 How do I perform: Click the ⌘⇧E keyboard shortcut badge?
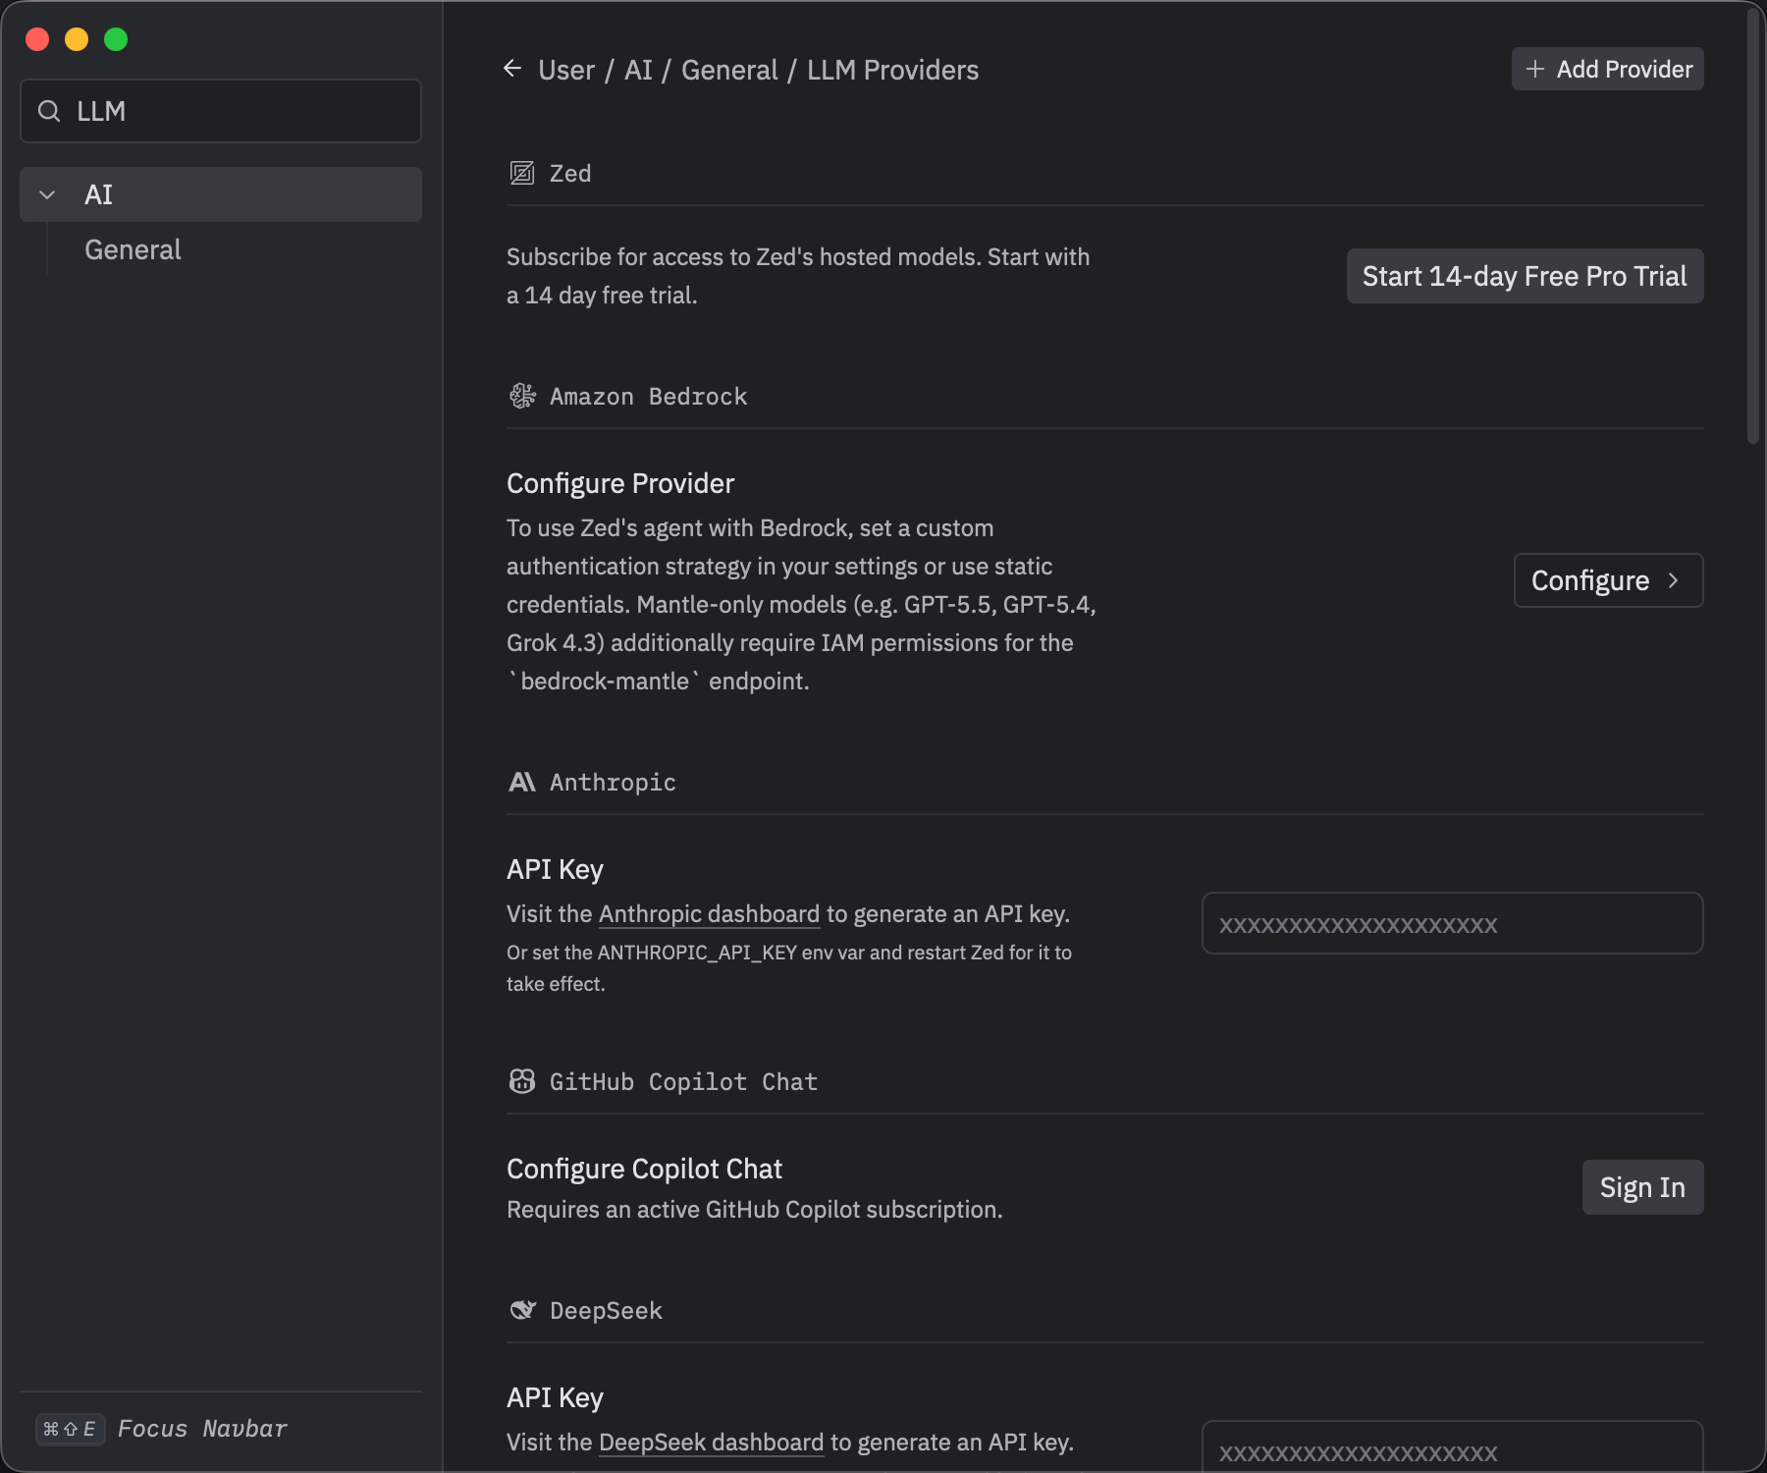tap(70, 1429)
